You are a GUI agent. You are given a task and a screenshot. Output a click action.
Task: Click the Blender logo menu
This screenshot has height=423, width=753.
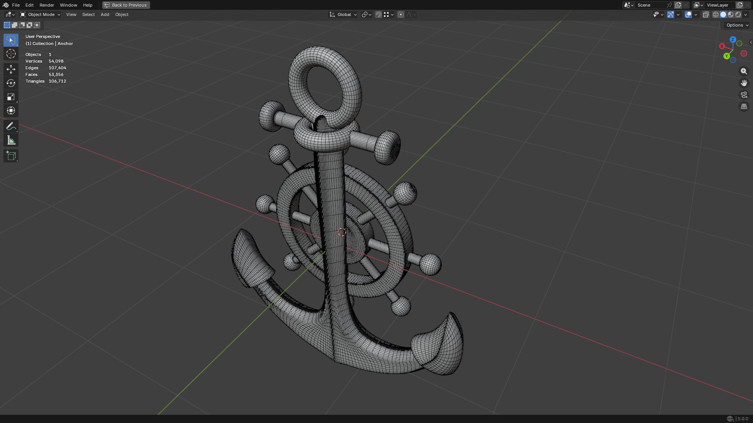pyautogui.click(x=5, y=5)
